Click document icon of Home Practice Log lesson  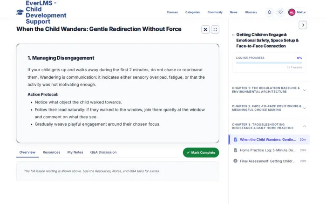235,150
